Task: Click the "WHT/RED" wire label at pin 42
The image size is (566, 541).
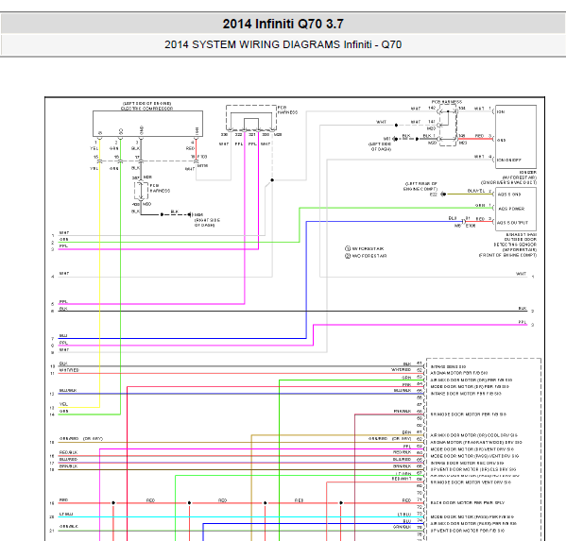Action: point(402,370)
